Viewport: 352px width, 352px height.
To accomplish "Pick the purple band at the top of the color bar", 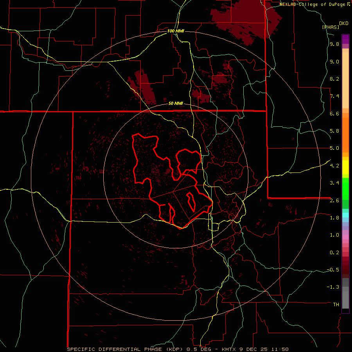I will [x=345, y=39].
